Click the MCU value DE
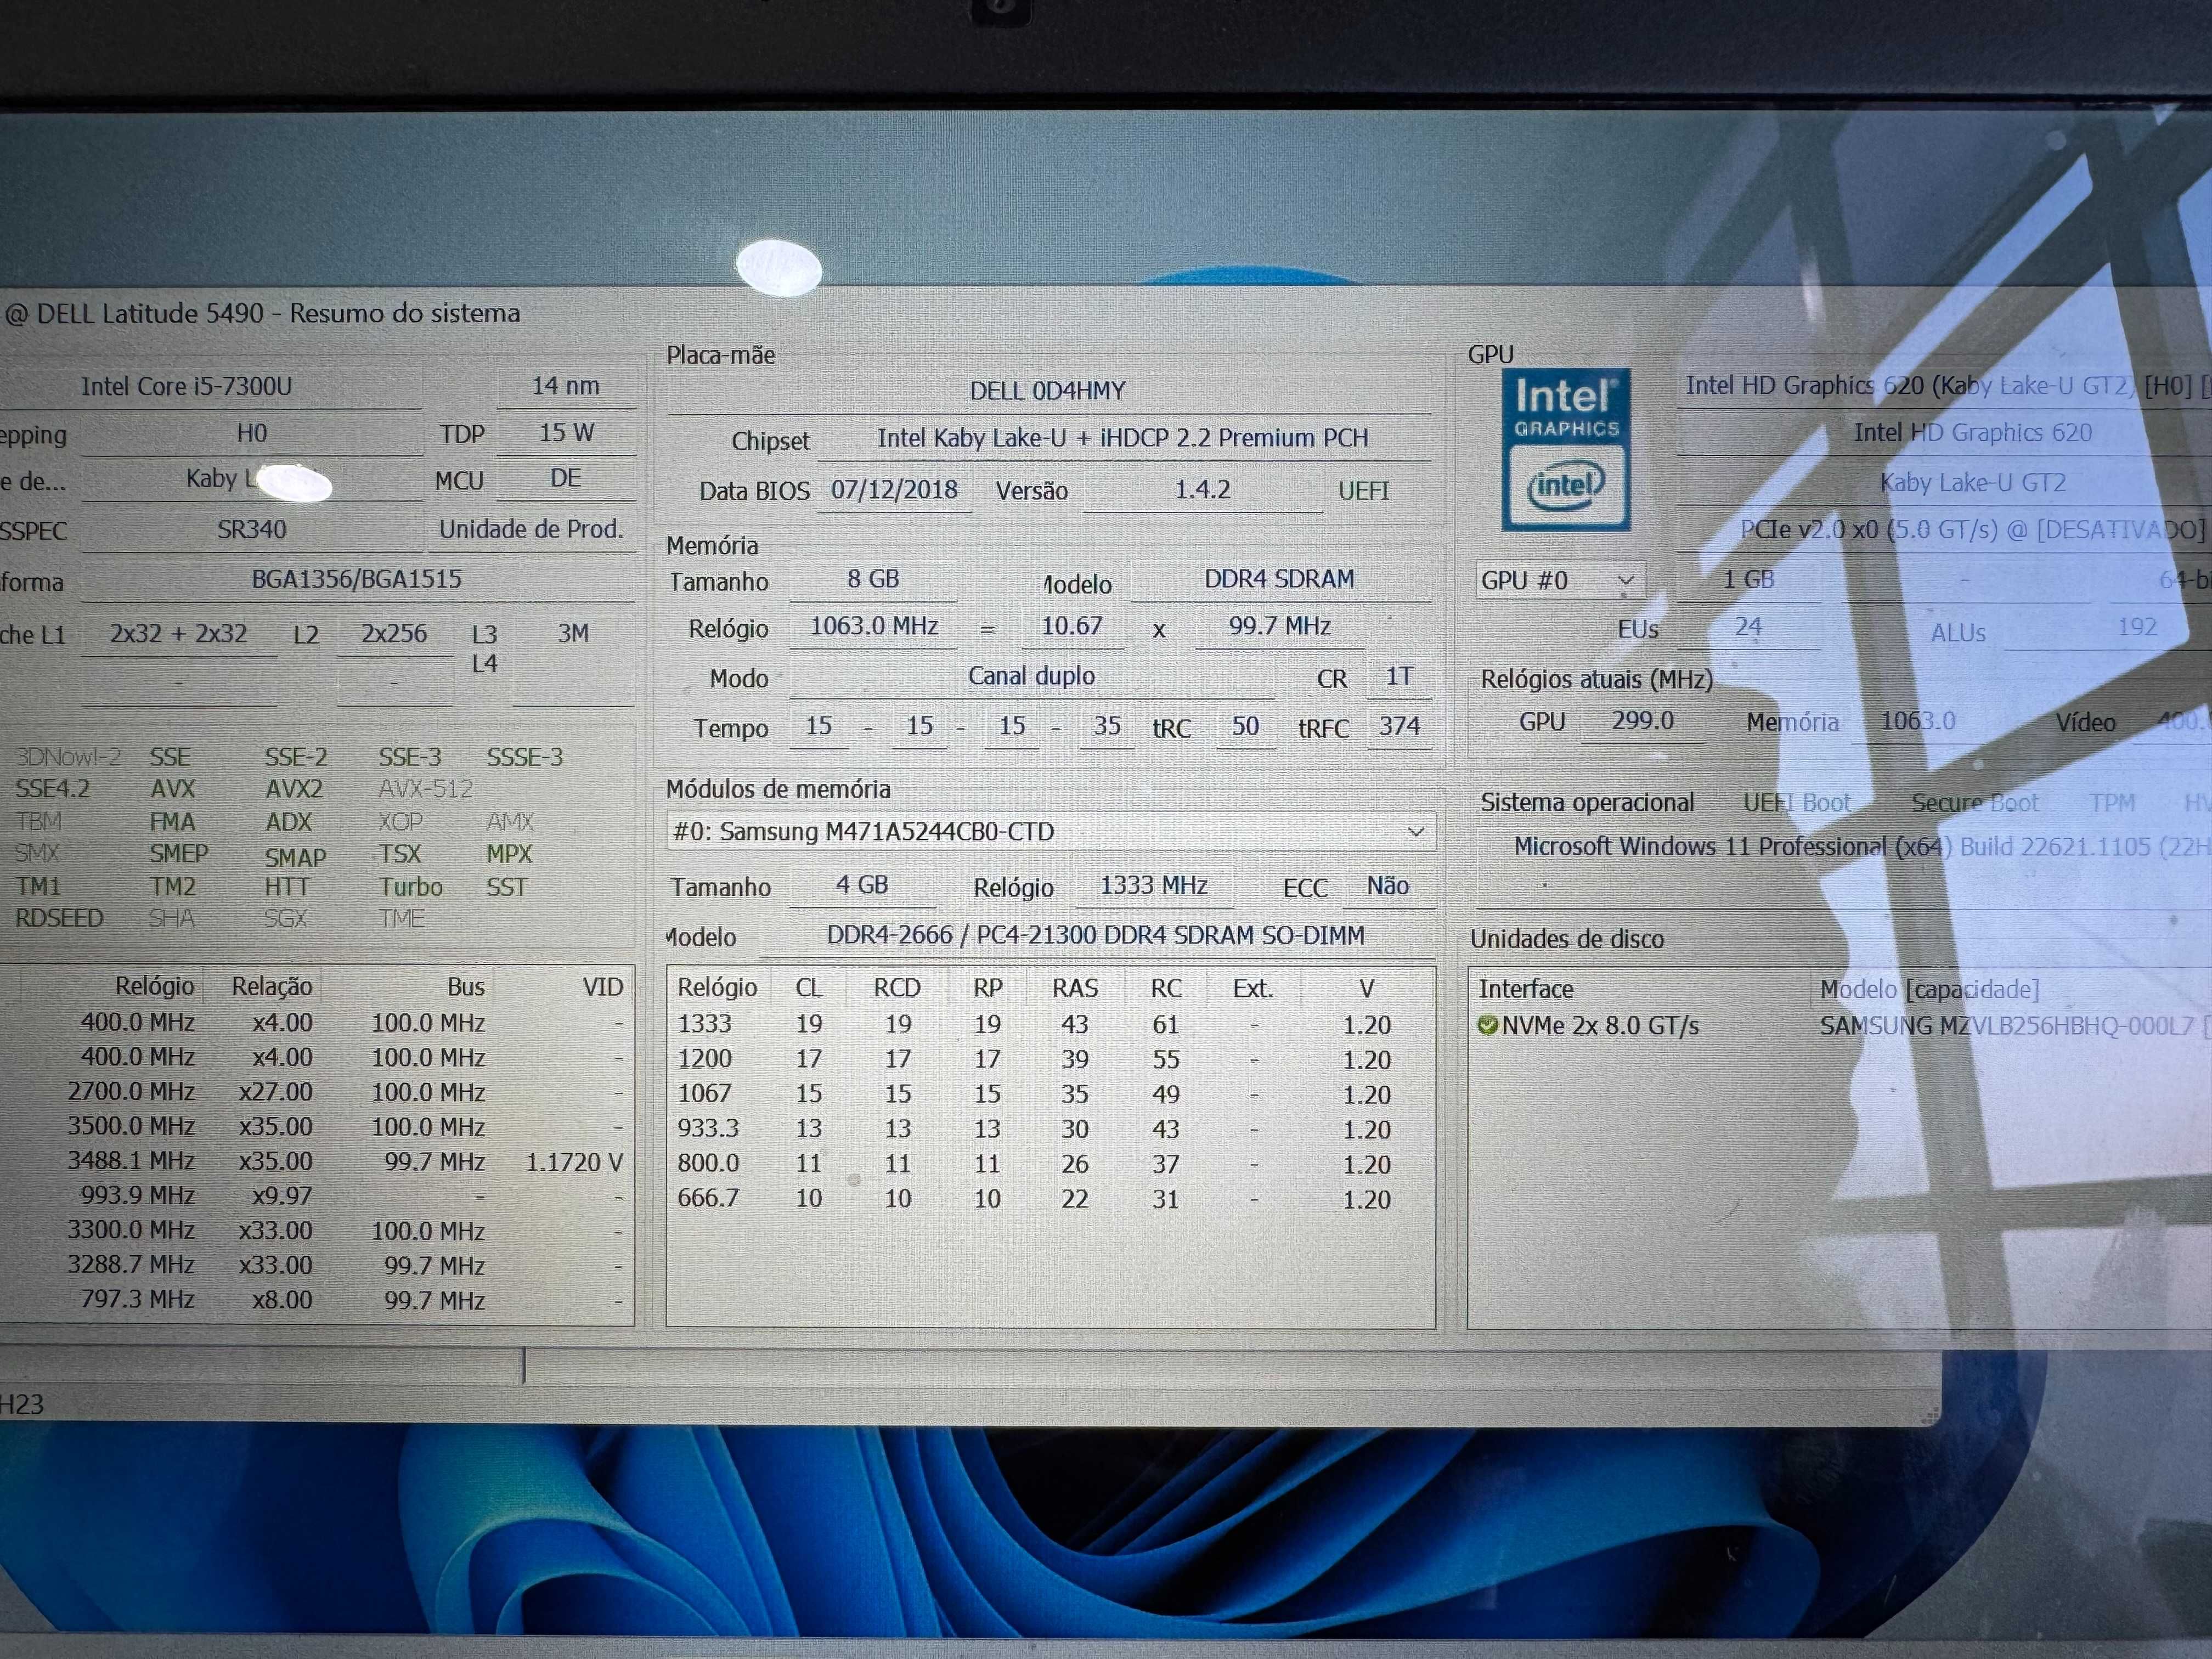 click(566, 478)
